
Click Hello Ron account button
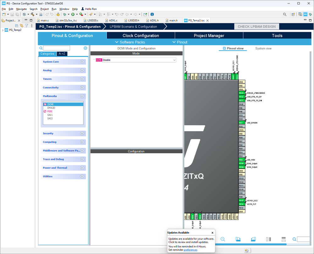(89, 9)
